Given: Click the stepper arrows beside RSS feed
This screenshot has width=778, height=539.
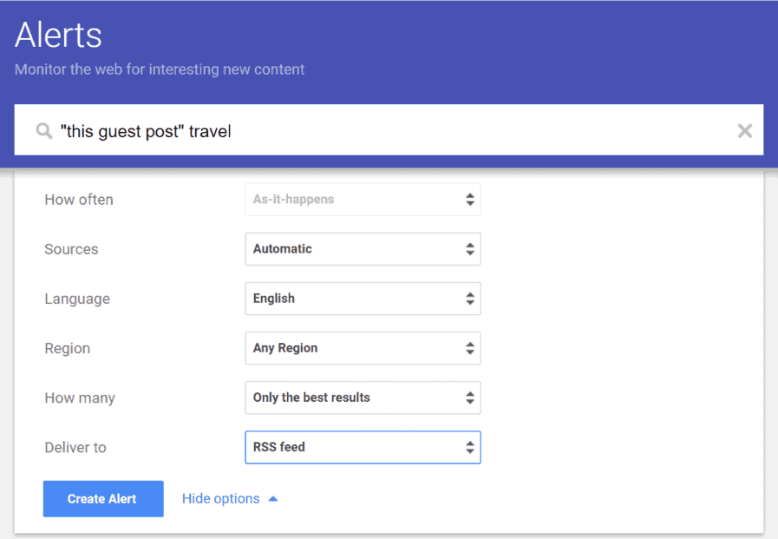Looking at the screenshot, I should pyautogui.click(x=470, y=447).
